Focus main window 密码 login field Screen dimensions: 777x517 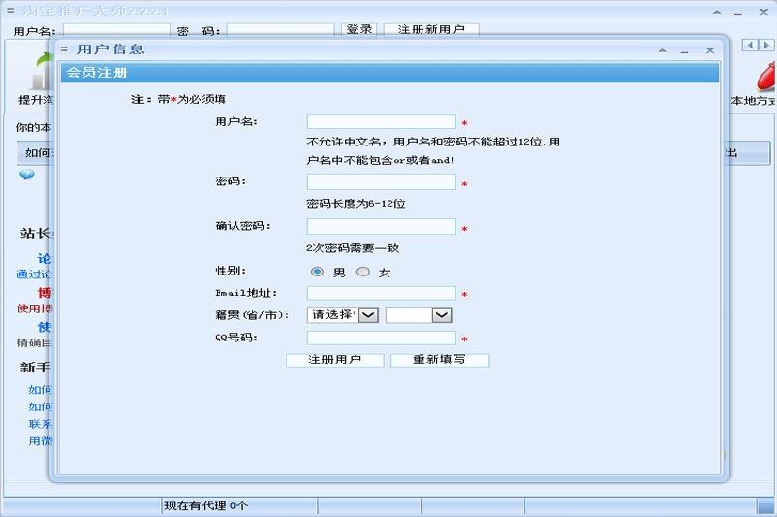point(281,30)
